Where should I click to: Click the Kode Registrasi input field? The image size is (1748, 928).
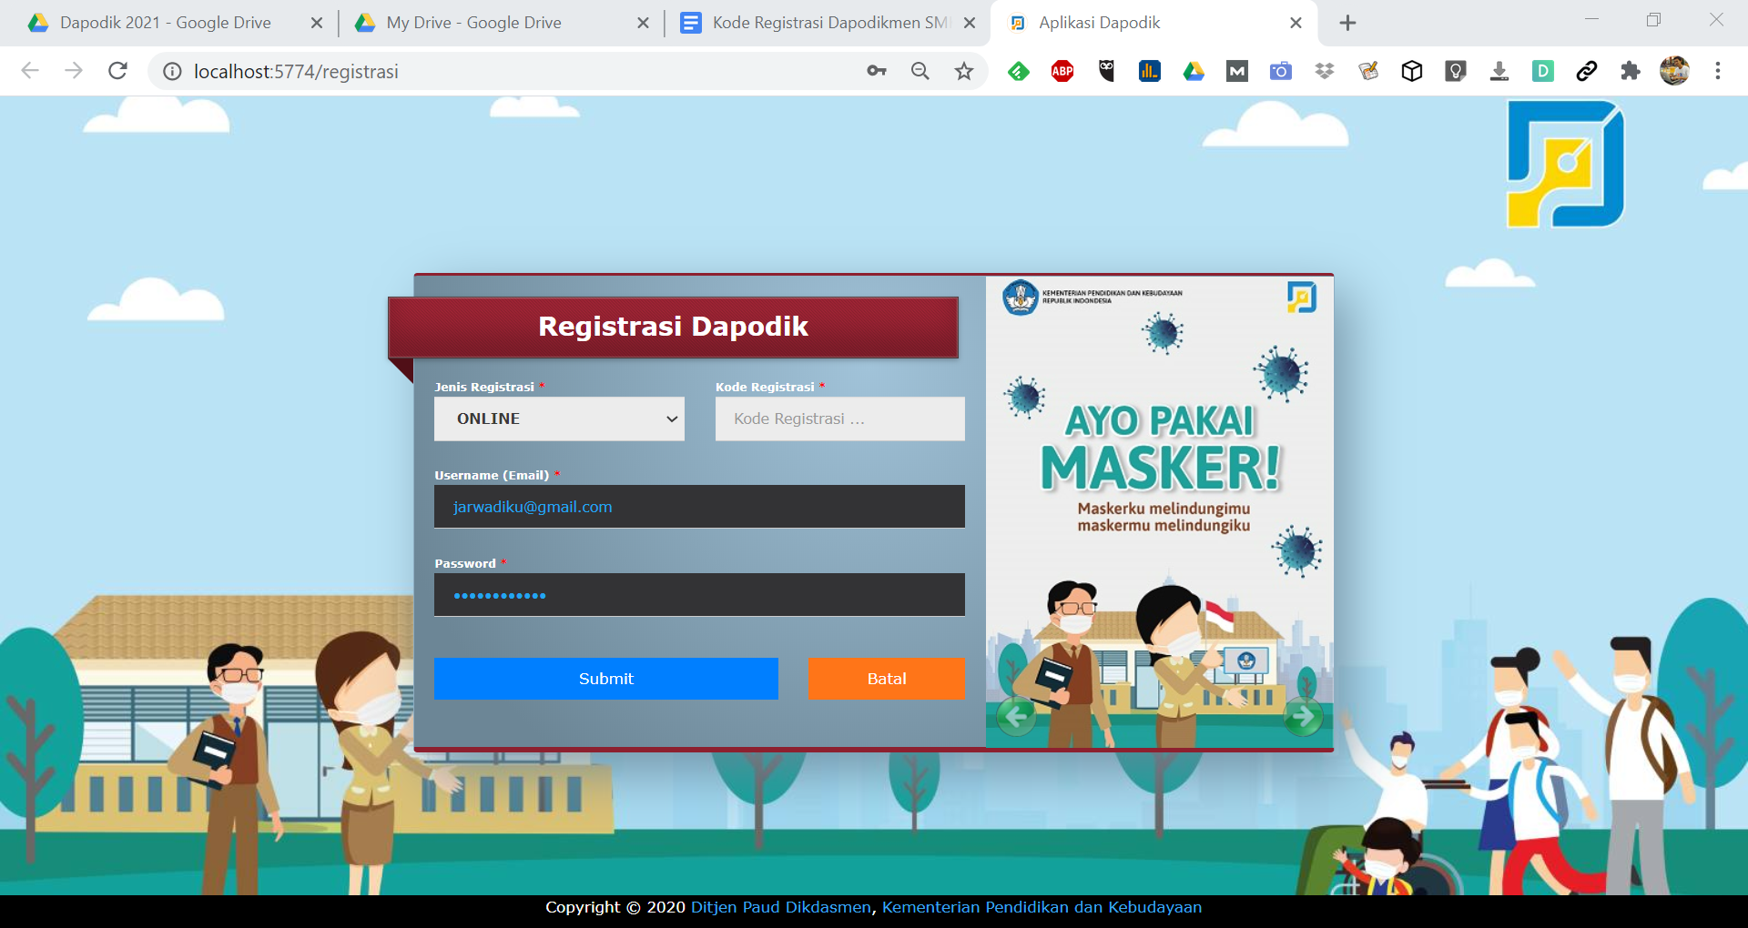coord(839,419)
